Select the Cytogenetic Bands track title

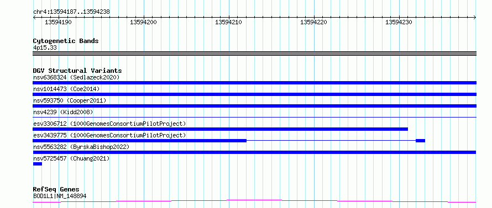point(66,41)
